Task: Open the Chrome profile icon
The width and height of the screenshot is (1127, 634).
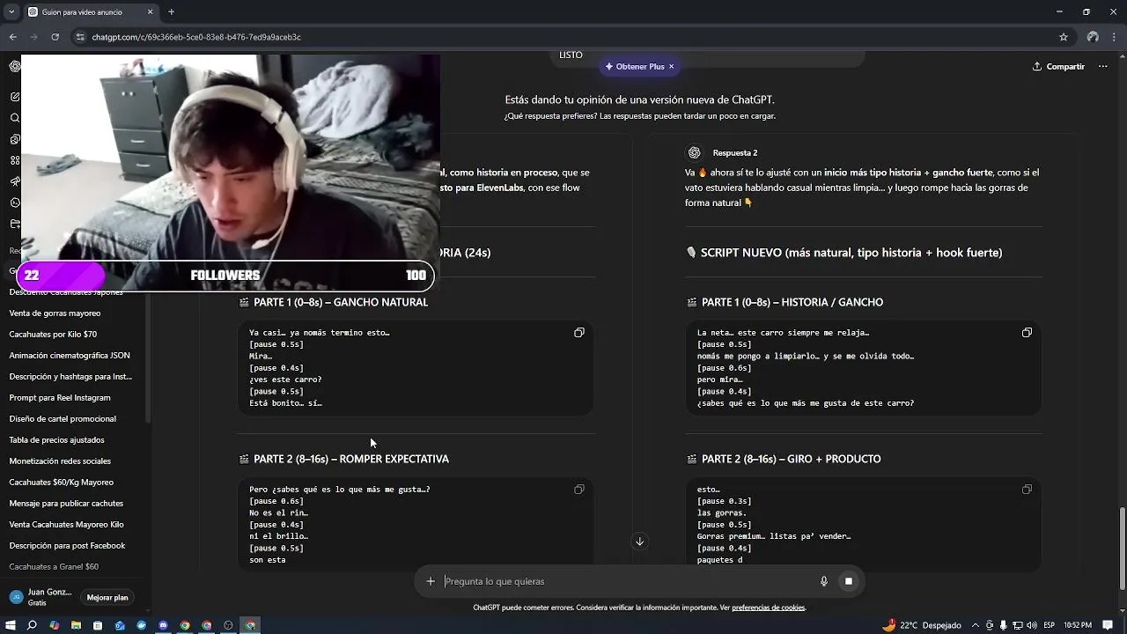Action: pos(1093,37)
